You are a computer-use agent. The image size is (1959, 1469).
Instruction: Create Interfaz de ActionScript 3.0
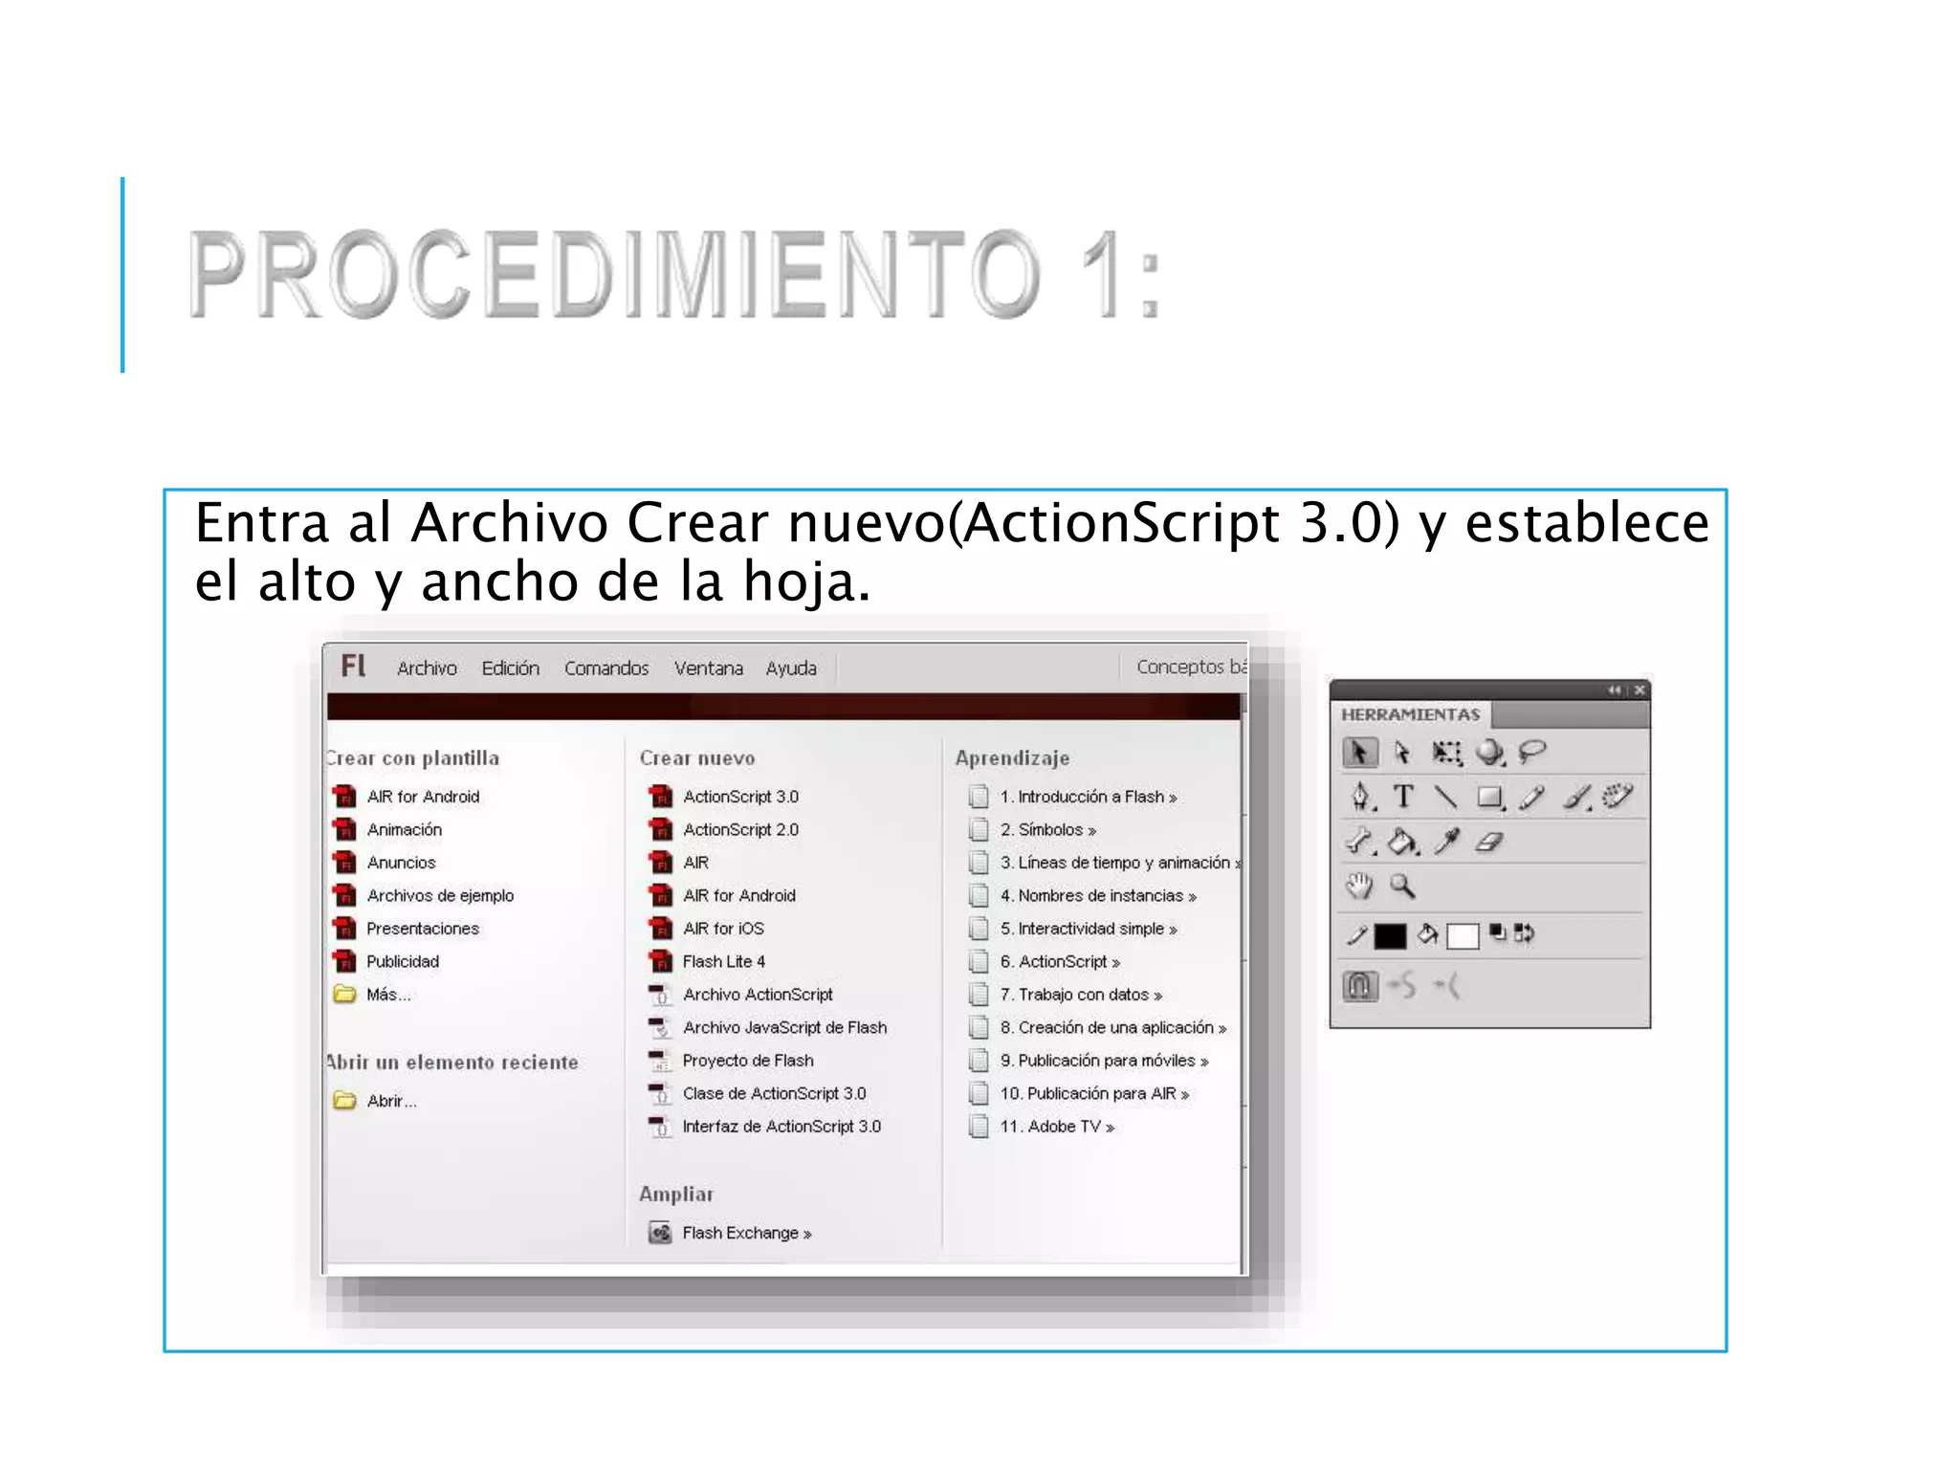781,1127
